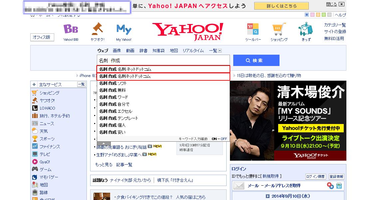Open the 記事一覧 link

click(124, 164)
